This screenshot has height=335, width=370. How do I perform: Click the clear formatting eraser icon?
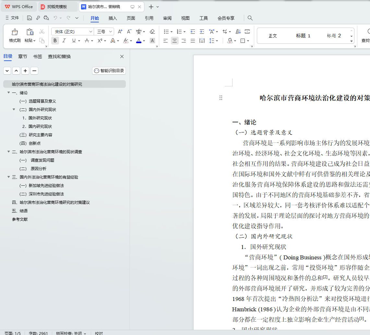pyautogui.click(x=152, y=31)
